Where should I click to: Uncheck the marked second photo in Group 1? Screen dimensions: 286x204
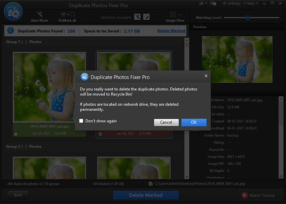pos(100,134)
